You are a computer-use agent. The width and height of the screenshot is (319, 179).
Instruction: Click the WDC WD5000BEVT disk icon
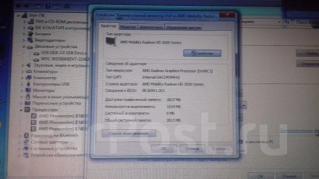coord(36,60)
